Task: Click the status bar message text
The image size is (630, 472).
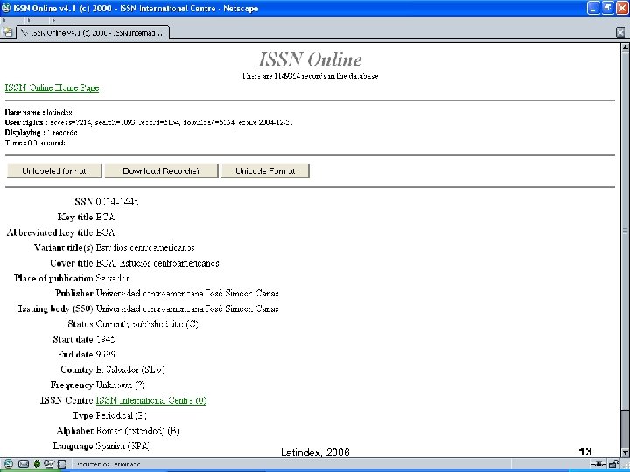Action: pyautogui.click(x=107, y=464)
